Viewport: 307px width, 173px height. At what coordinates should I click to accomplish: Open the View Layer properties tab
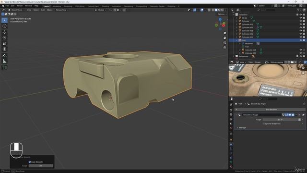coord(231,119)
